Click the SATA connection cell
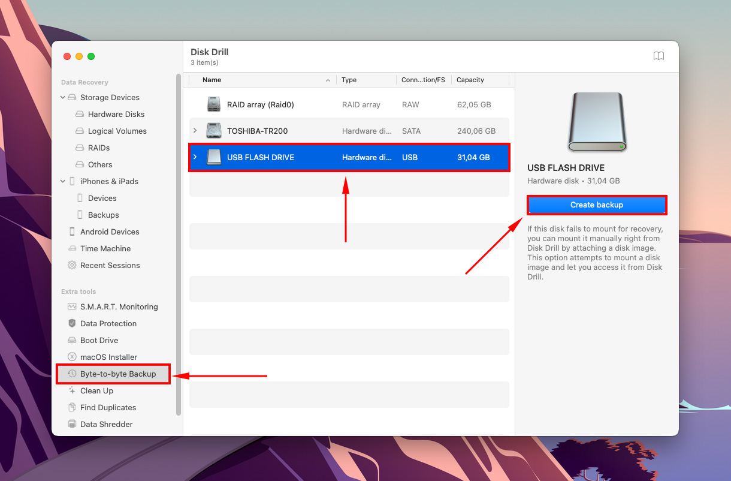Image resolution: width=731 pixels, height=481 pixels. [412, 131]
